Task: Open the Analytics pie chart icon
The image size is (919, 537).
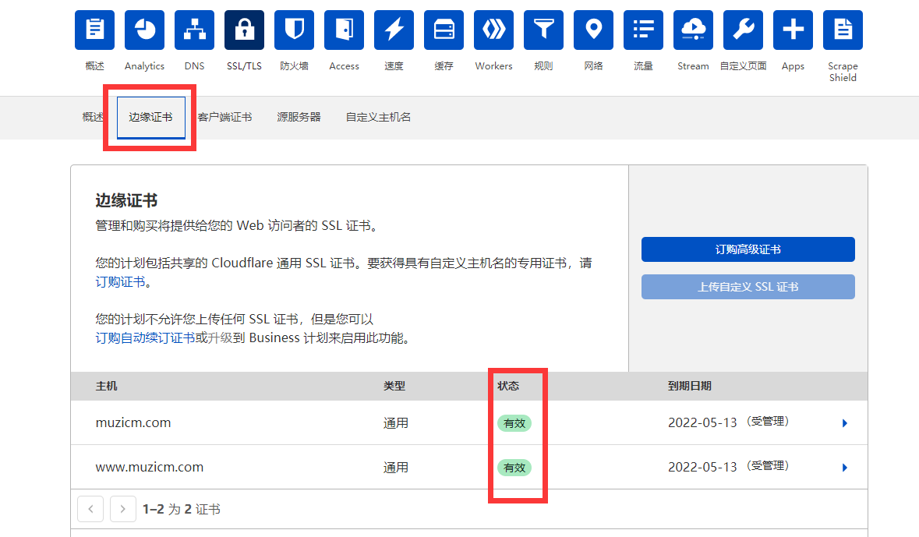Action: (x=144, y=30)
